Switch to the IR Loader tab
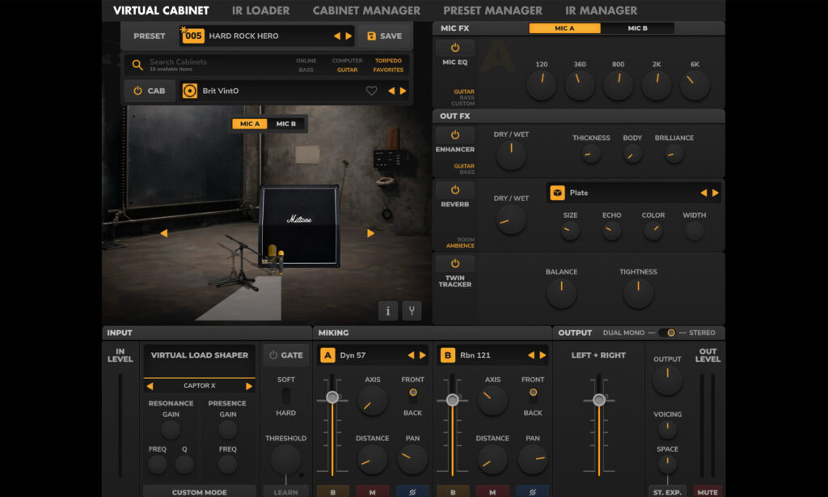Image resolution: width=828 pixels, height=497 pixels. [x=260, y=11]
